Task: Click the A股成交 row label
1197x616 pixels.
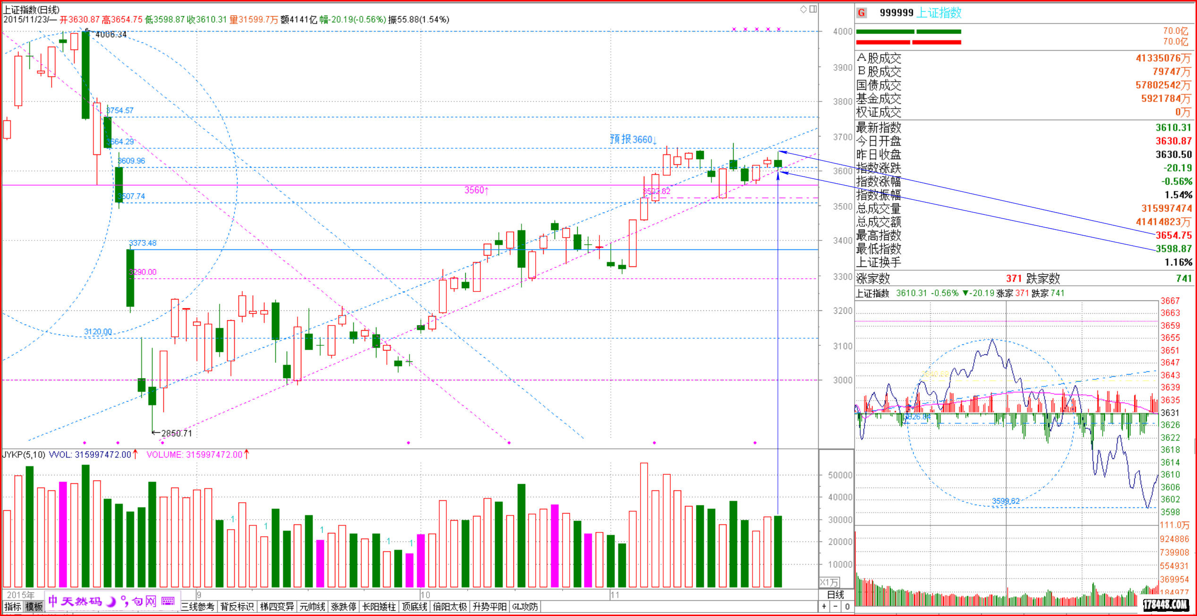Action: click(x=879, y=58)
